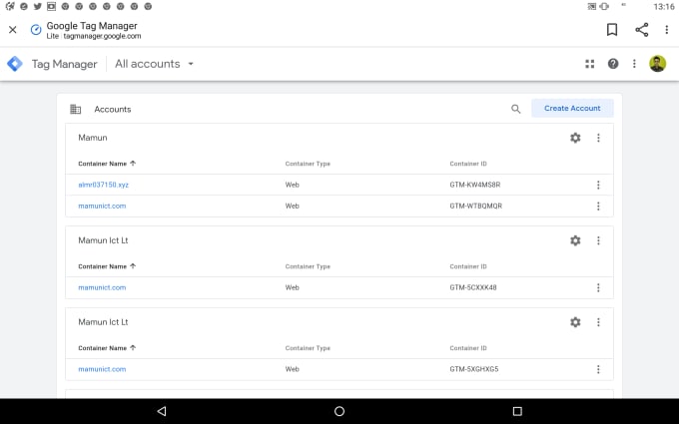Image resolution: width=679 pixels, height=424 pixels.
Task: Open more options for GTM-WTBQMQR row
Action: coord(598,207)
